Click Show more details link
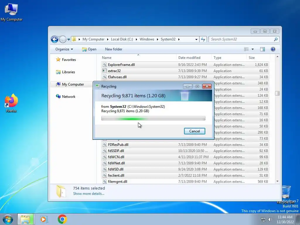Viewport: 300px width, 225px height. pyautogui.click(x=88, y=194)
